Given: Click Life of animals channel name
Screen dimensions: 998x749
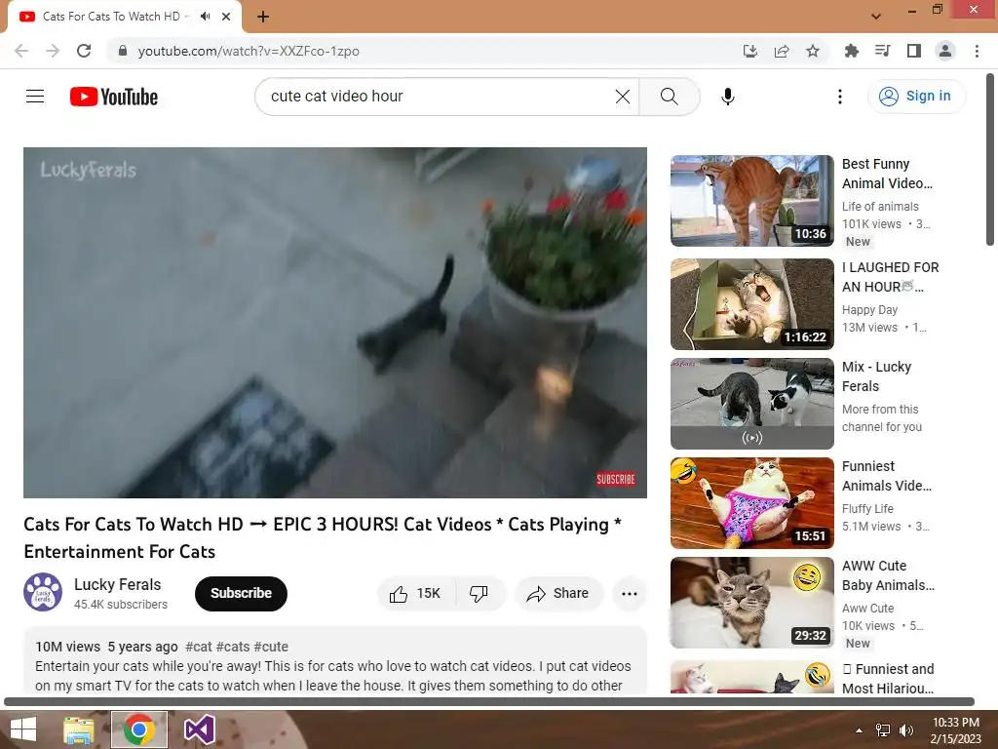Looking at the screenshot, I should (880, 207).
